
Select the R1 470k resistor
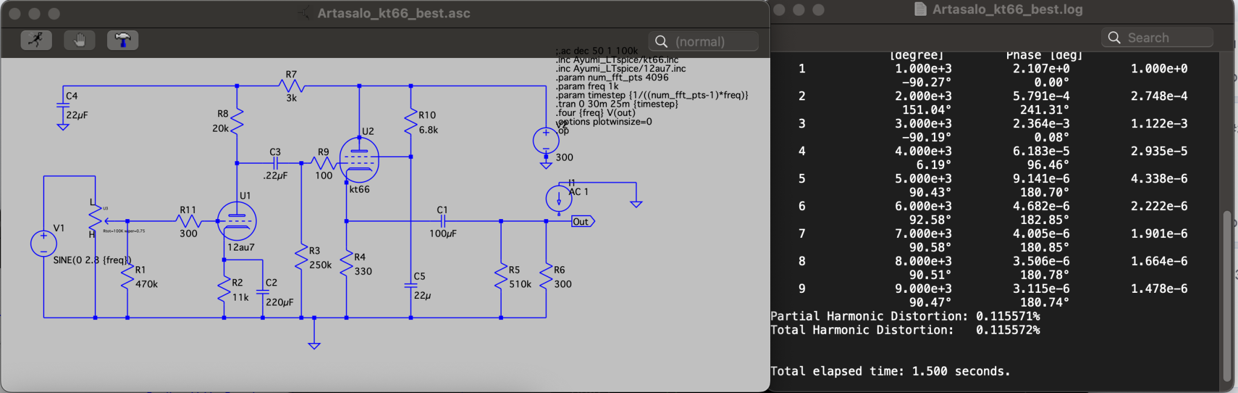(128, 276)
